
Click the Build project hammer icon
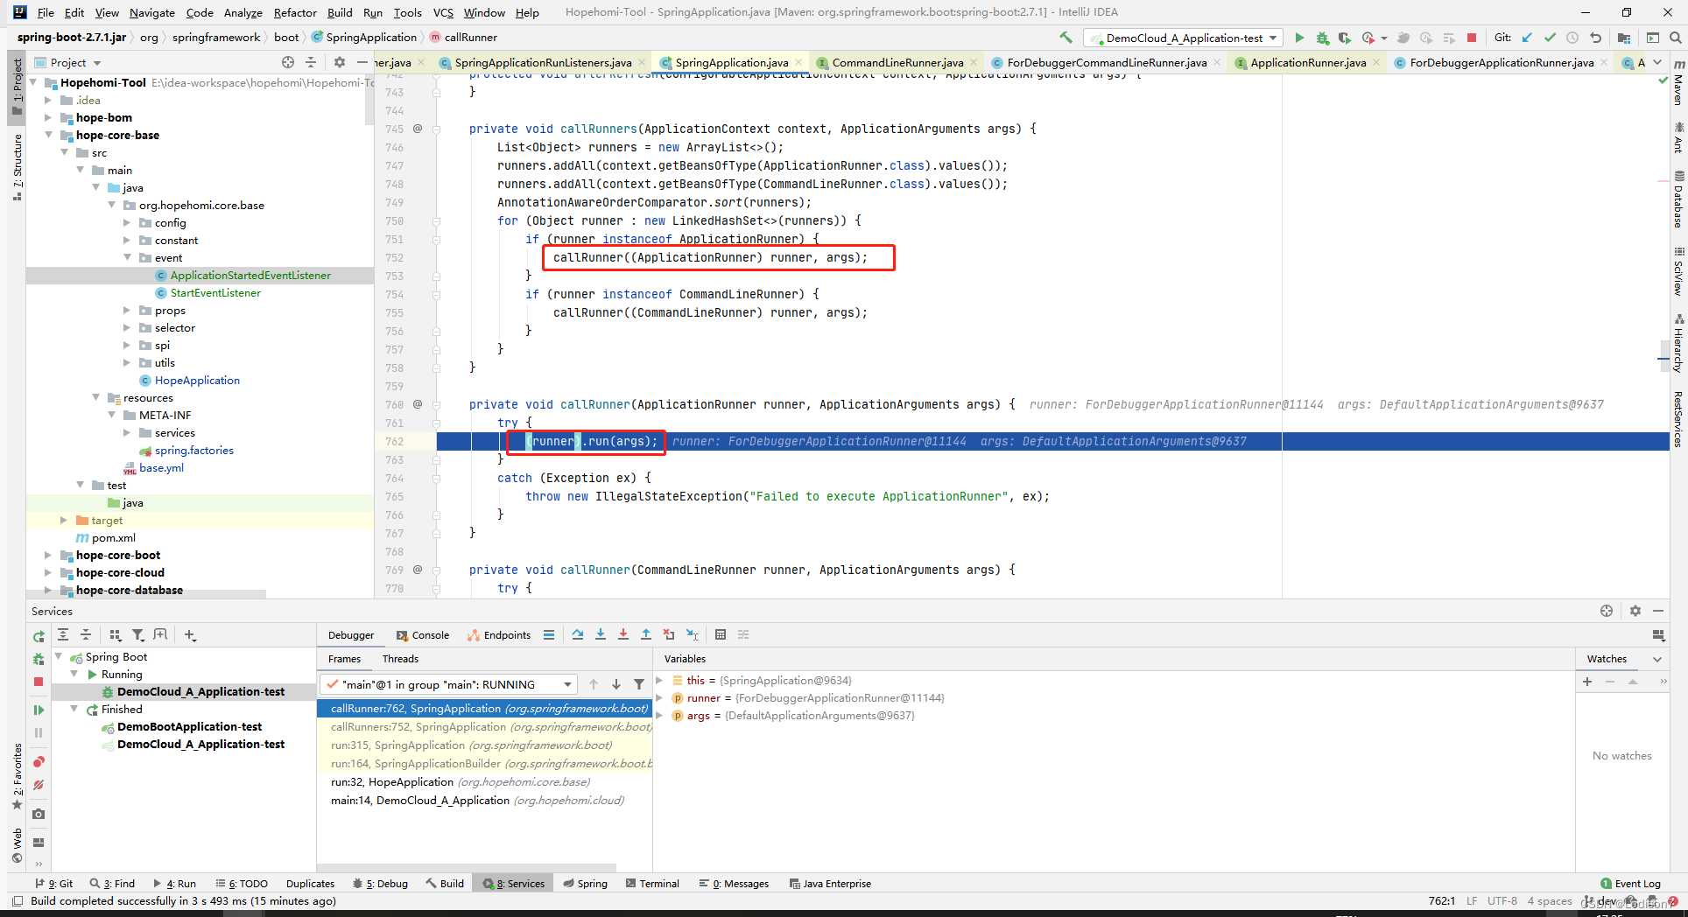1066,38
